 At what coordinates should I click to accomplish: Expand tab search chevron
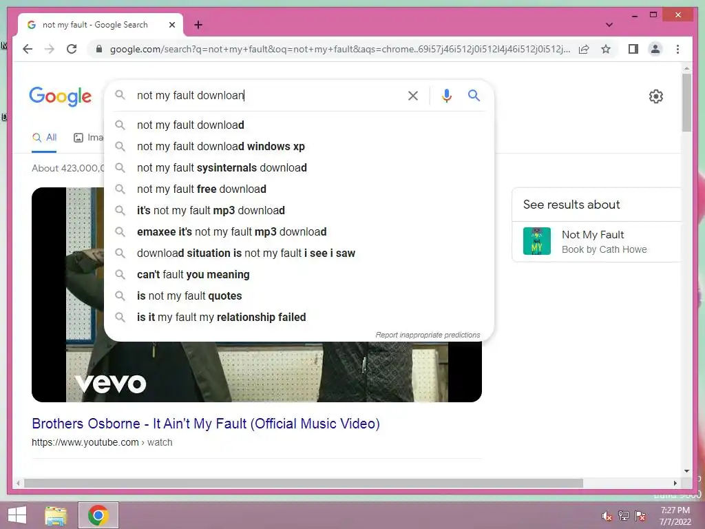tap(609, 25)
